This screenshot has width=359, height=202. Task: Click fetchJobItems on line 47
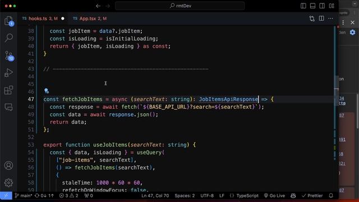point(82,99)
